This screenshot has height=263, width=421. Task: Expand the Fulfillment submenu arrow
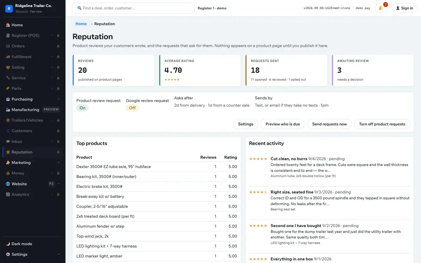[52, 57]
